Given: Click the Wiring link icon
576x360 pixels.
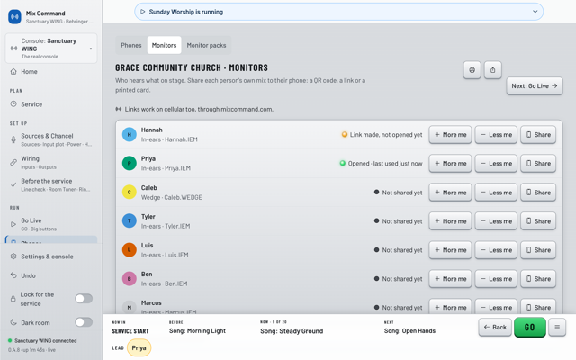Looking at the screenshot, I should pos(13,162).
